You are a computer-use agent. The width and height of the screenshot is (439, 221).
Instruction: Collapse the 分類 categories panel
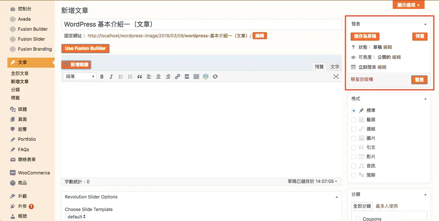click(425, 194)
